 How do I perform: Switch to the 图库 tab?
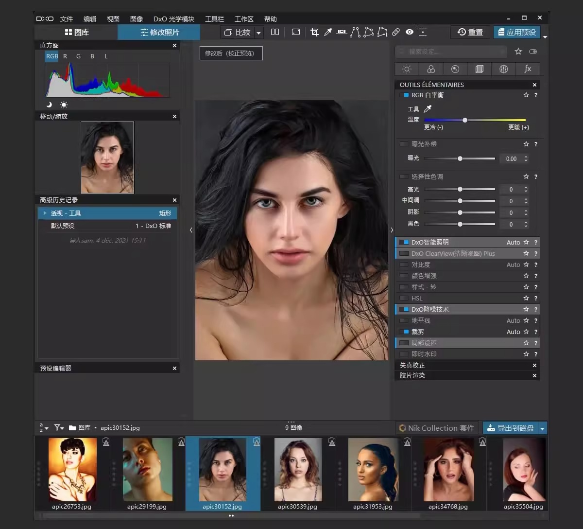76,32
